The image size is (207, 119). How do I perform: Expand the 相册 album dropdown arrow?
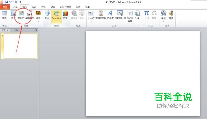click(38, 21)
